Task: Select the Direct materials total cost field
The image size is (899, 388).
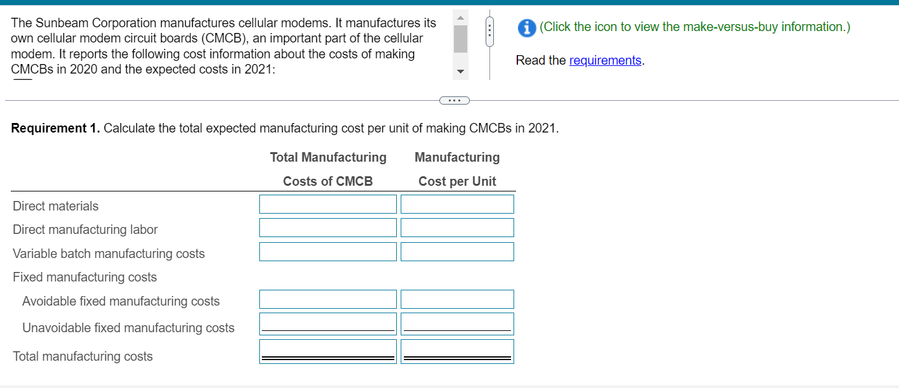Action: (x=327, y=204)
